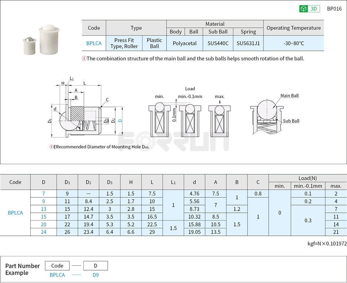
Task: Click D9 in the part number example
Action: point(96,275)
